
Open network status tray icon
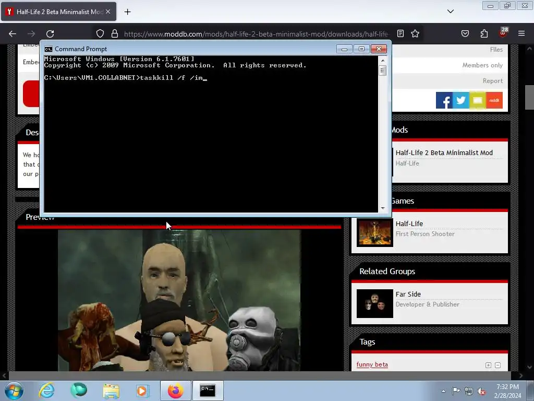pyautogui.click(x=469, y=392)
